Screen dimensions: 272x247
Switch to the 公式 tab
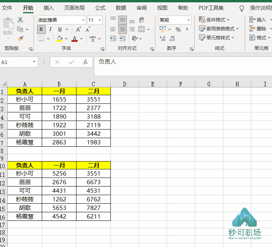100,8
